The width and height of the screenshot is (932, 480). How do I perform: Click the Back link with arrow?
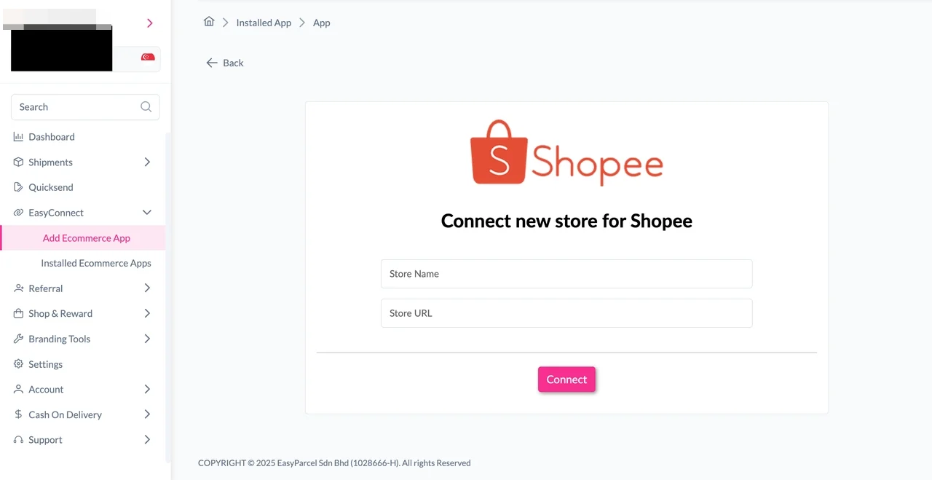(x=224, y=63)
